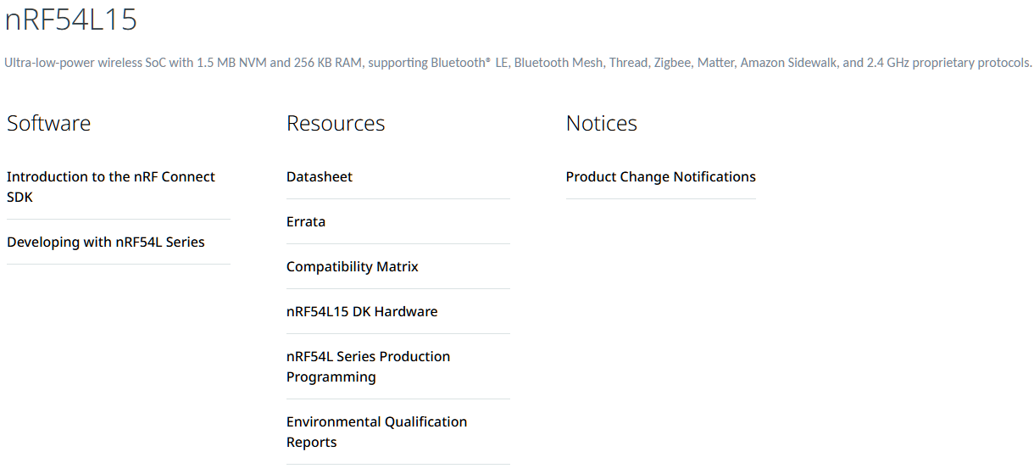Click the Software section heading

[49, 123]
